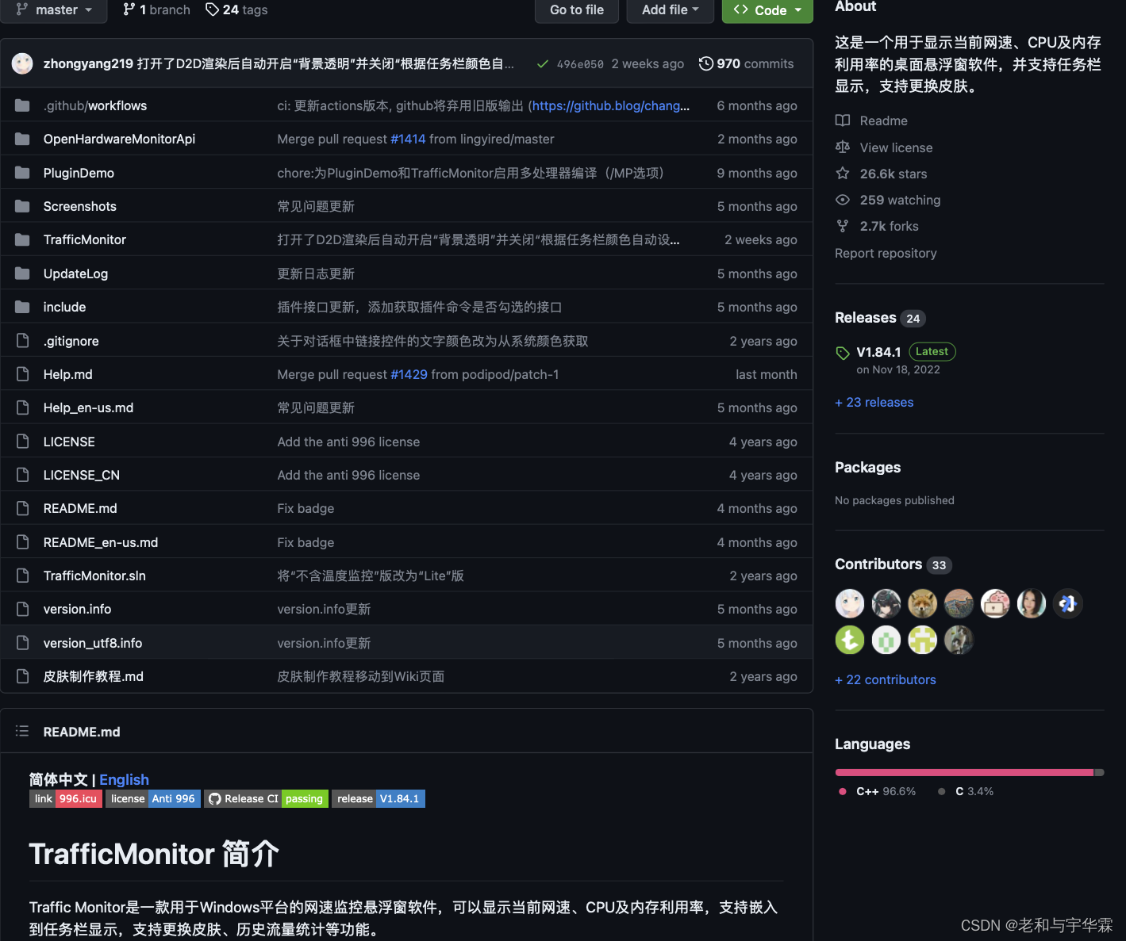1126x941 pixels.
Task: Open OpenHardwareMonitorApi folder icon
Action: 22,140
